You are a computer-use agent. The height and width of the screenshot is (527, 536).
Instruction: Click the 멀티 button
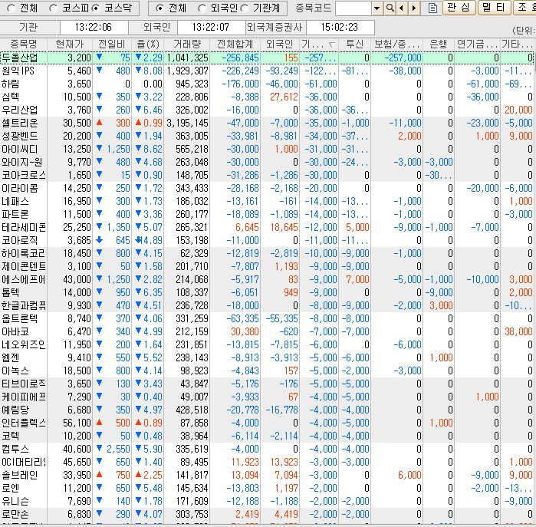click(x=494, y=8)
